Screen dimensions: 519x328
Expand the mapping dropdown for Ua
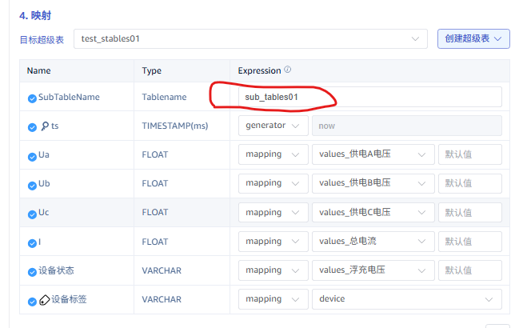[273, 154]
